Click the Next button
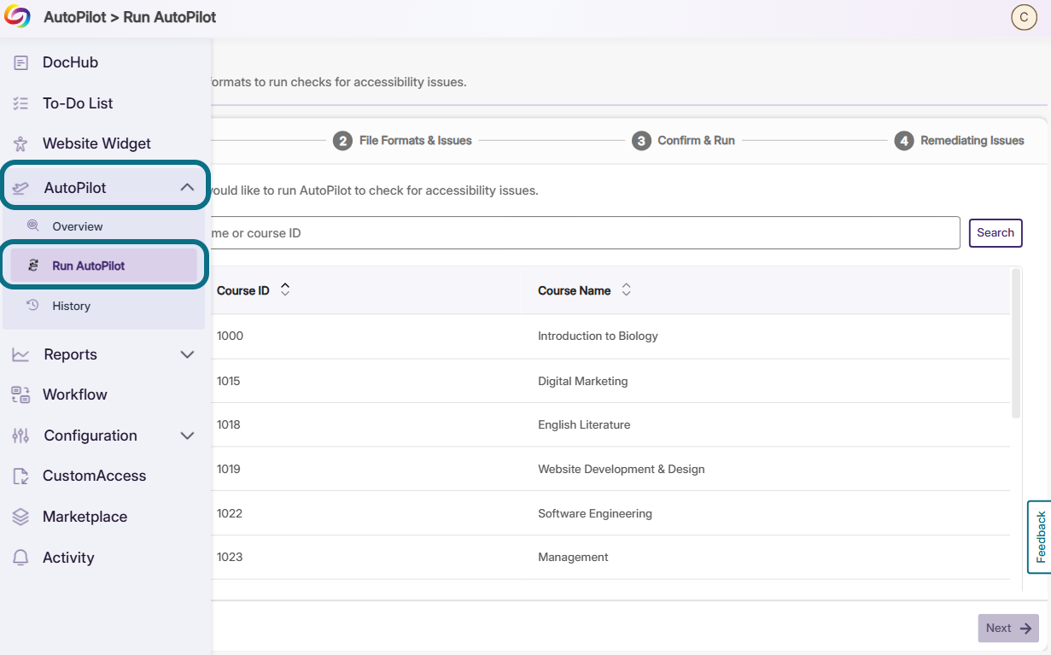Viewport: 1051px width, 655px height. (x=1008, y=628)
